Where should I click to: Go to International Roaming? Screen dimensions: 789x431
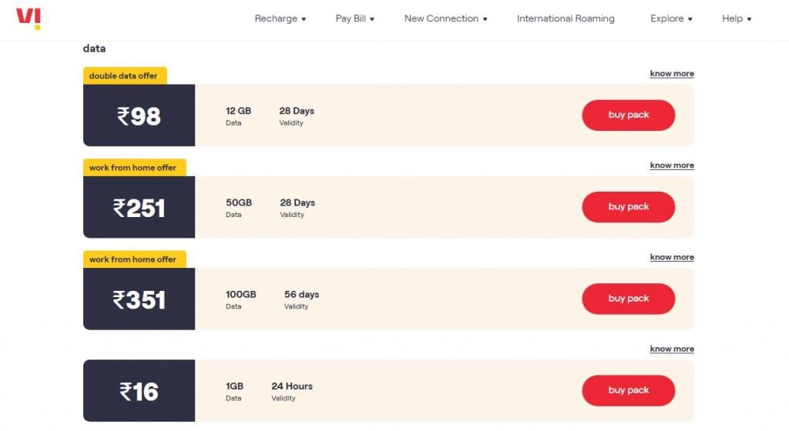coord(566,18)
